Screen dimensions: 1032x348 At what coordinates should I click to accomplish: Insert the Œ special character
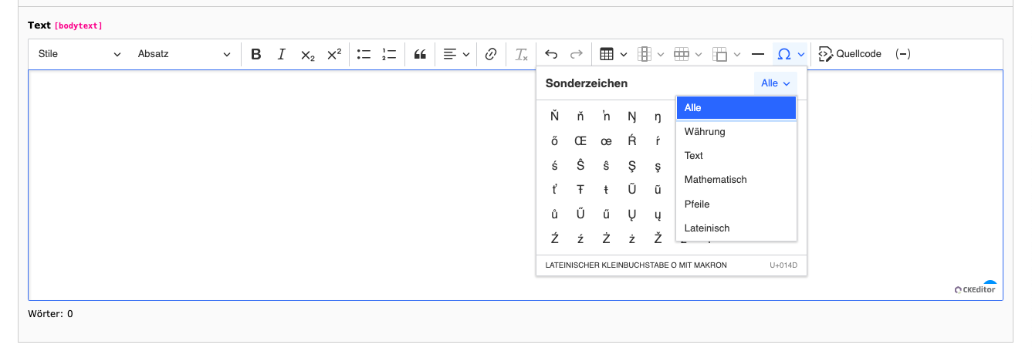[x=580, y=141]
